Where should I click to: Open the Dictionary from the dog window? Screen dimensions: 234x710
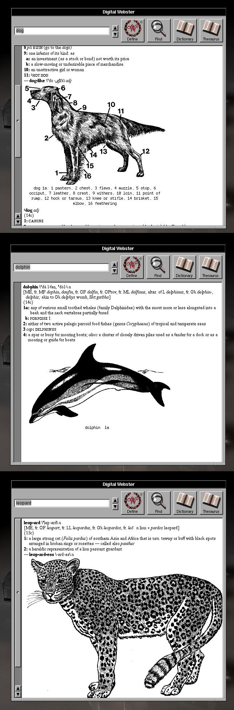[x=185, y=30]
